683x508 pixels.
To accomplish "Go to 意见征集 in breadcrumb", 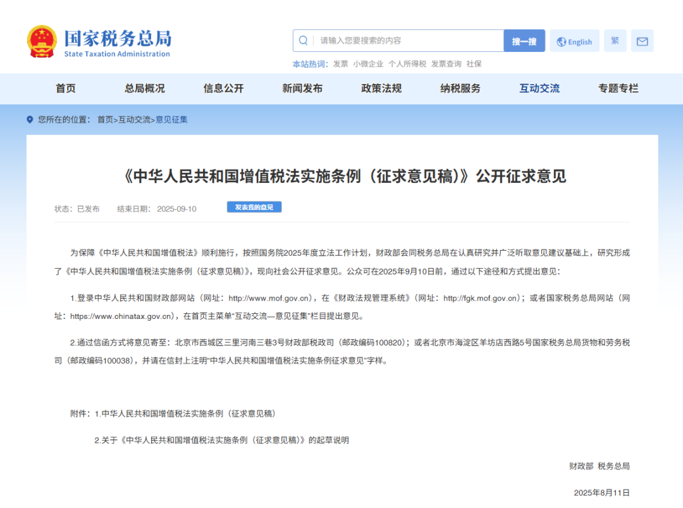I will pos(171,120).
